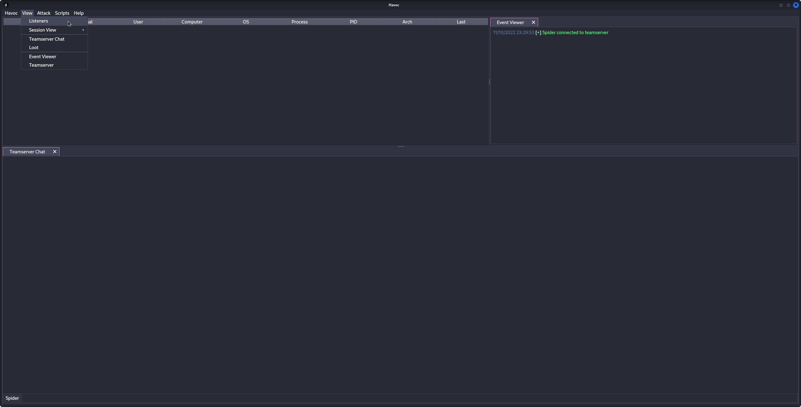Close the Event Viewer tab
801x407 pixels.
(533, 22)
